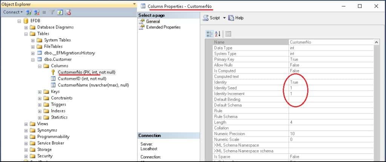Open the Script dropdown arrow
Viewport: 386px width, 162px height.
point(224,18)
